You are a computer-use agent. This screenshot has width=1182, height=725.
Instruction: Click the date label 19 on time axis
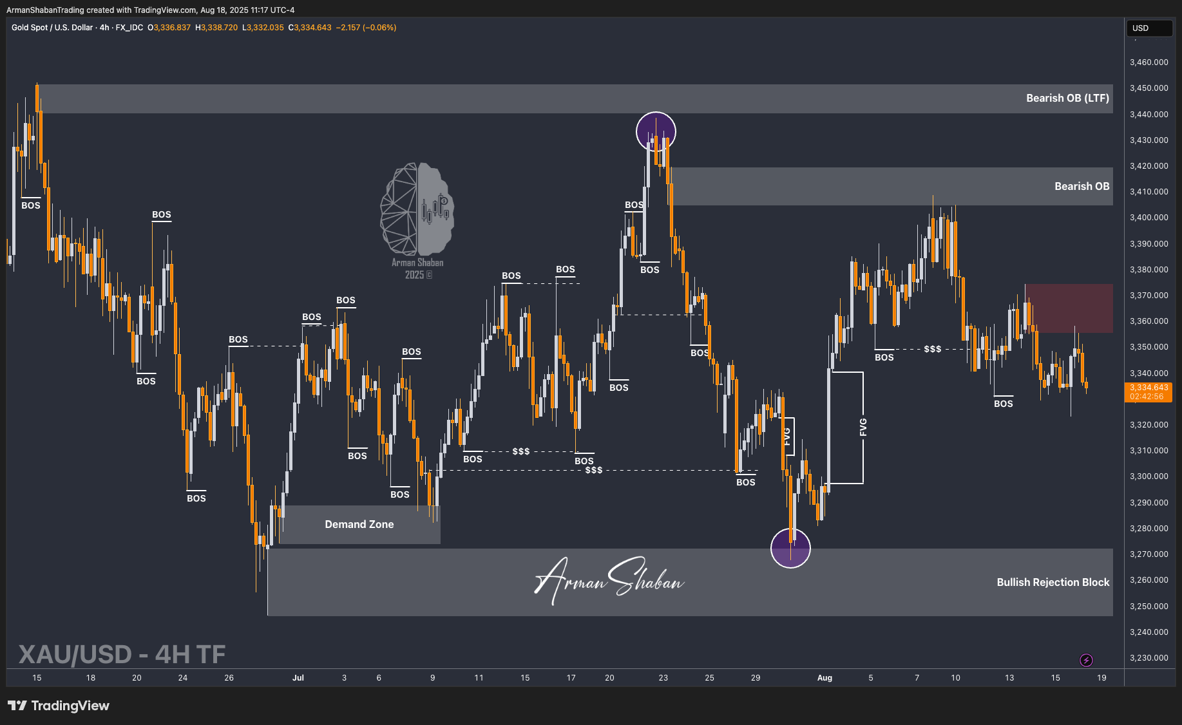point(1102,678)
